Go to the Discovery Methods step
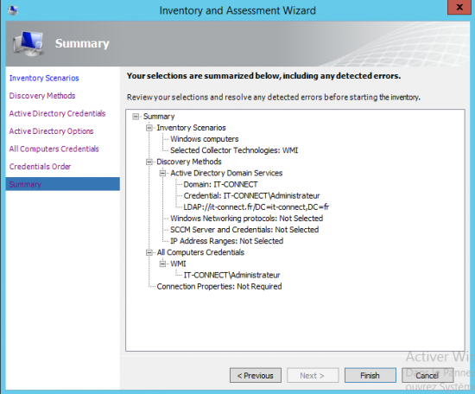The image size is (475, 394). click(x=42, y=96)
